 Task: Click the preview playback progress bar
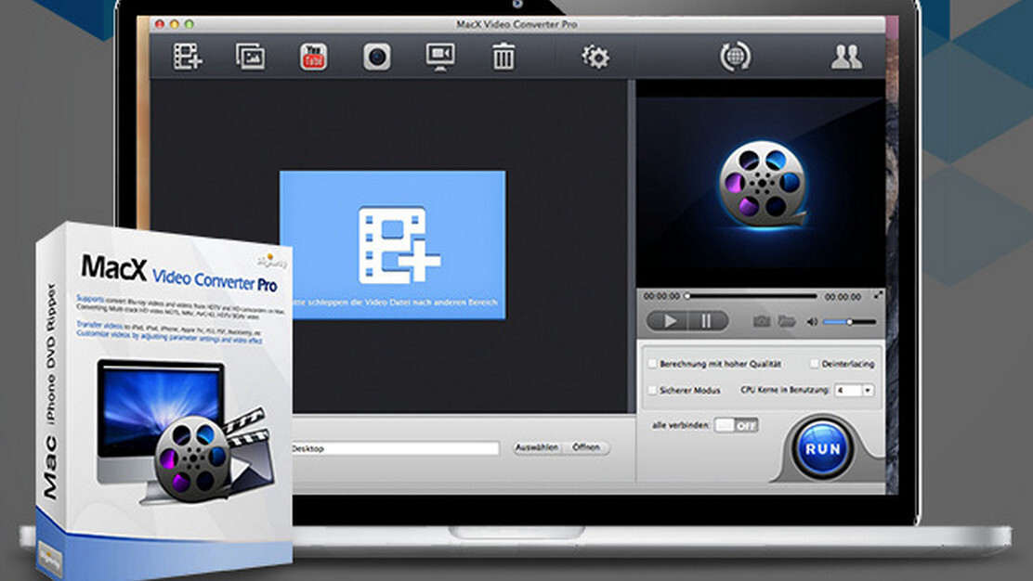pyautogui.click(x=752, y=296)
